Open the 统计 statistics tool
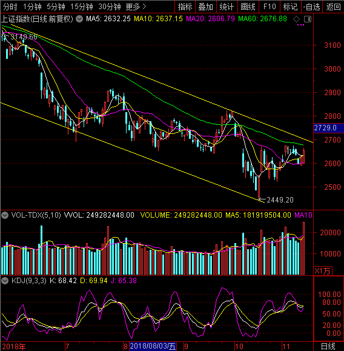 227,7
